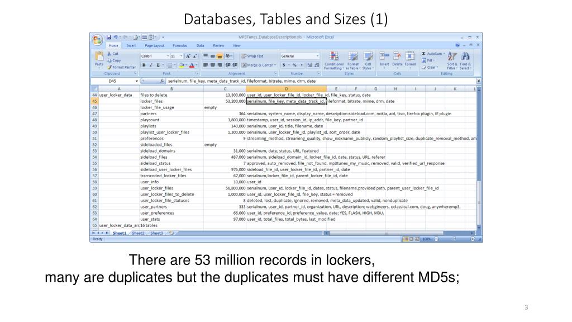
Task: Open the Clear menu
Action: tap(430, 67)
